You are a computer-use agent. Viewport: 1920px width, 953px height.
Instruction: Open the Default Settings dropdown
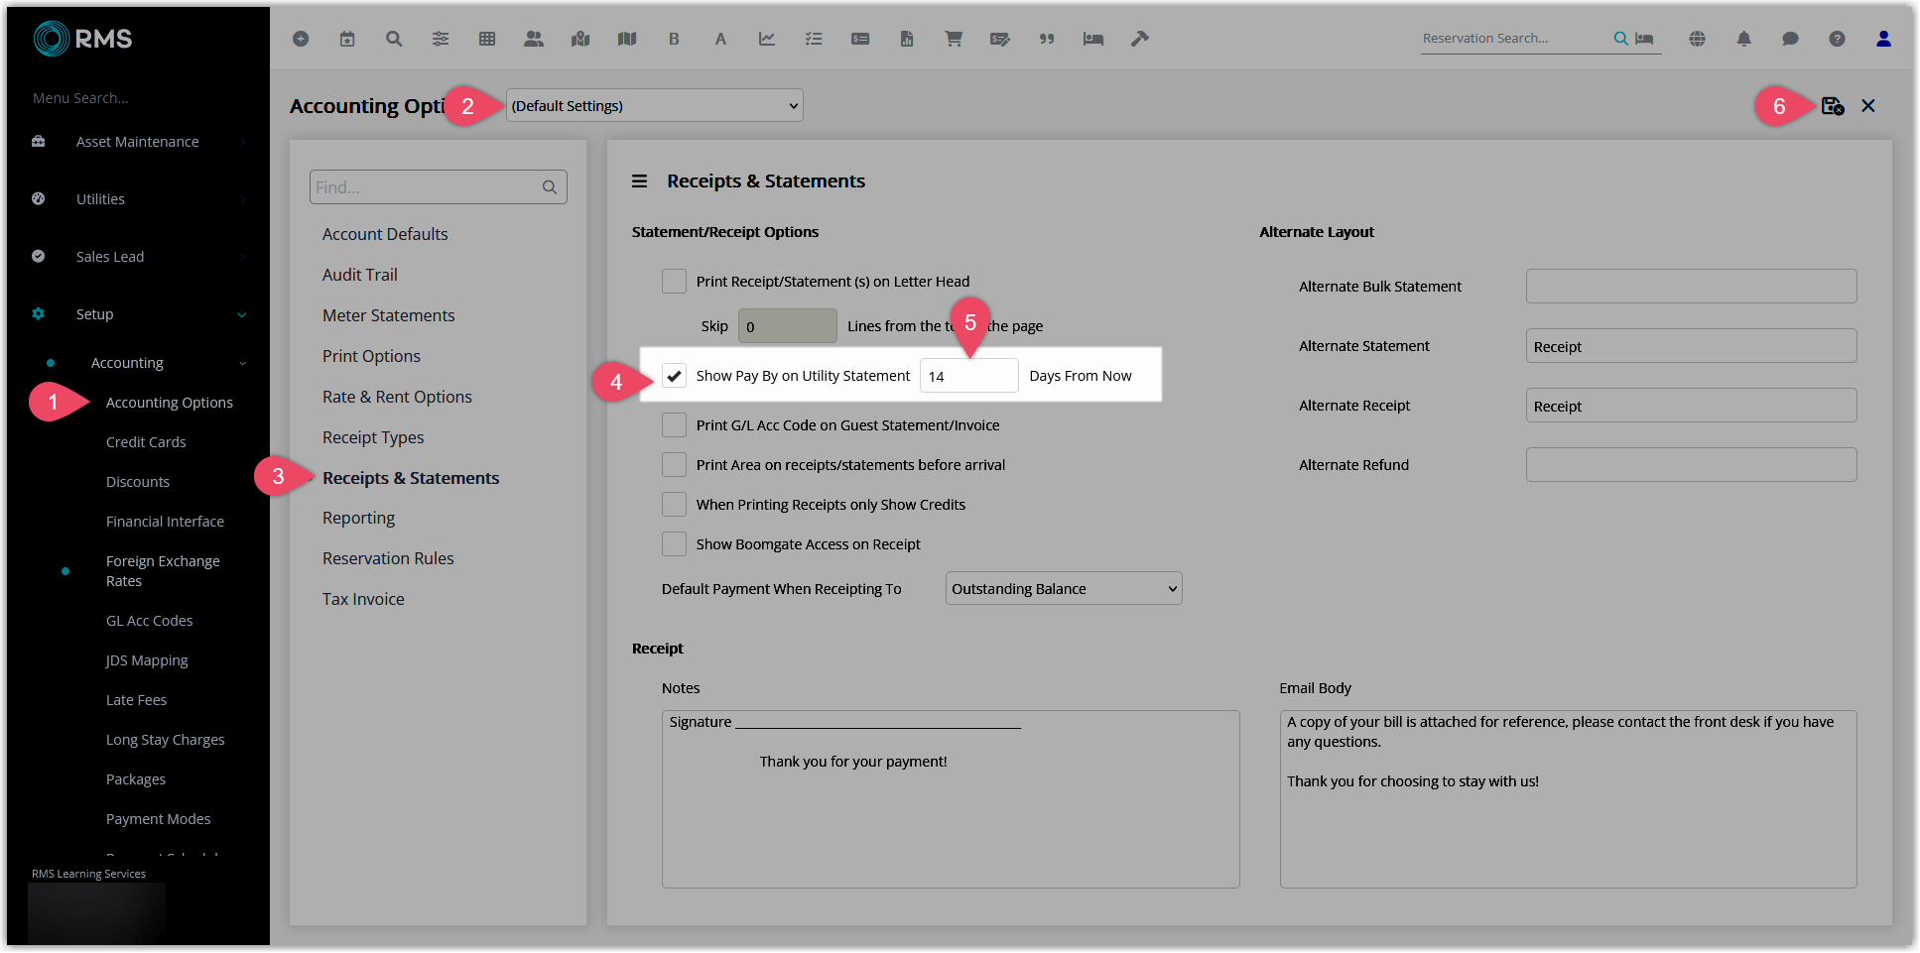[655, 105]
